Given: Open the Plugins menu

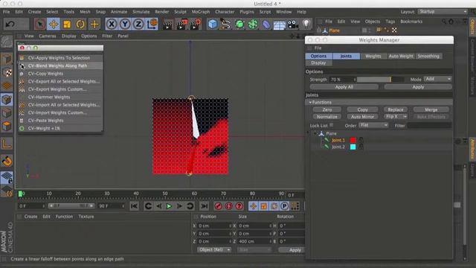Looking at the screenshot, I should point(246,12).
